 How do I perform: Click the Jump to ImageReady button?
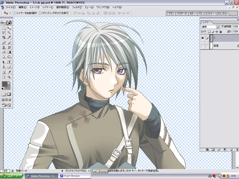6,105
